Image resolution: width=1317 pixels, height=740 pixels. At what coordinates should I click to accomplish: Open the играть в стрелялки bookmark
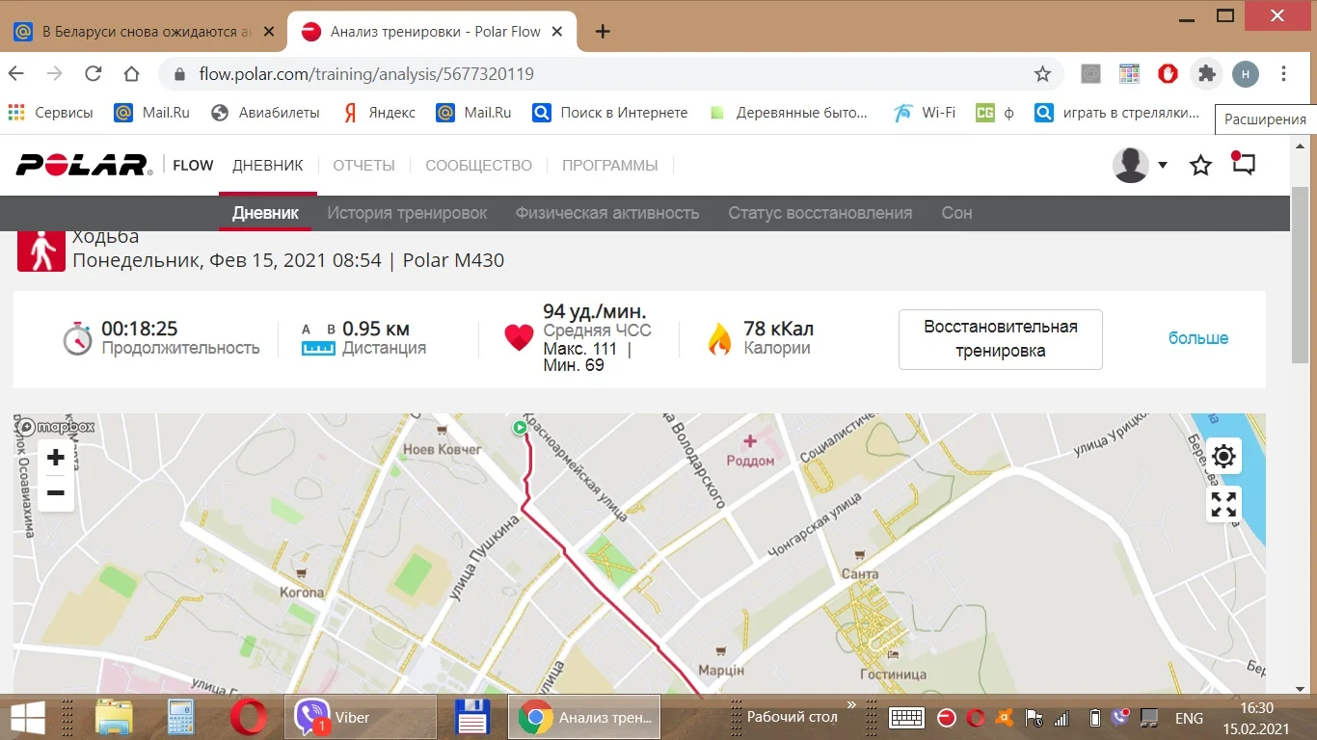pos(1117,113)
